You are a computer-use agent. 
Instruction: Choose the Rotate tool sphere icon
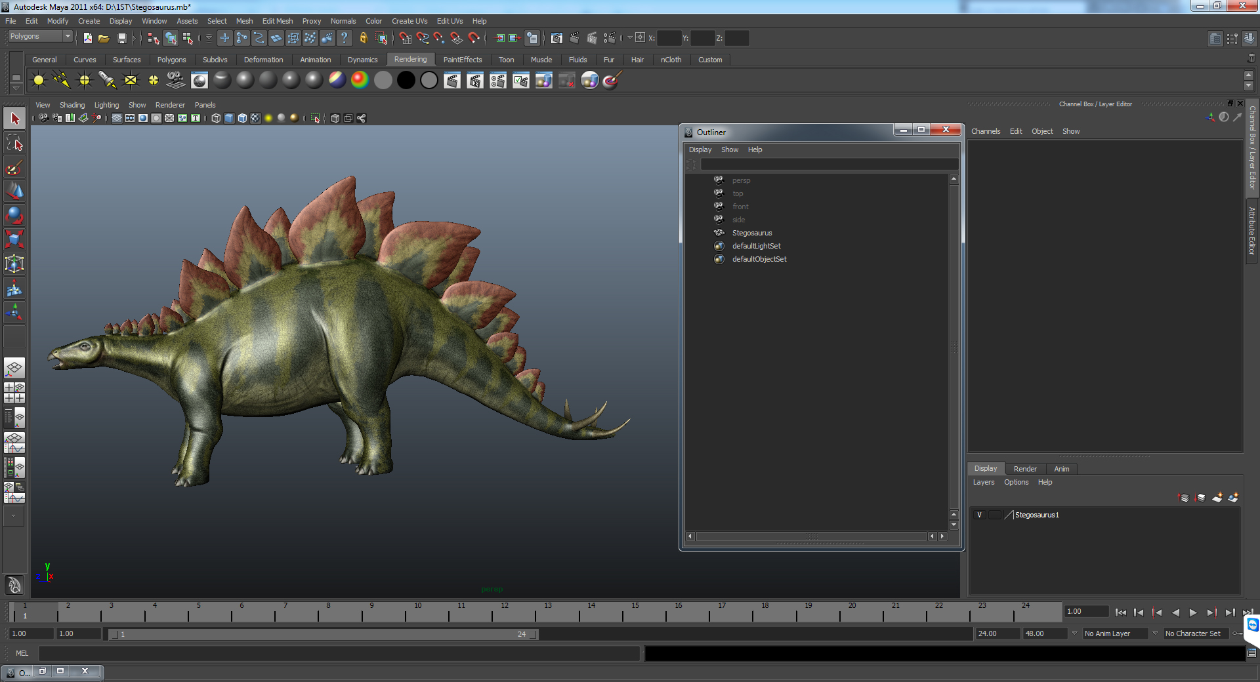tap(14, 215)
